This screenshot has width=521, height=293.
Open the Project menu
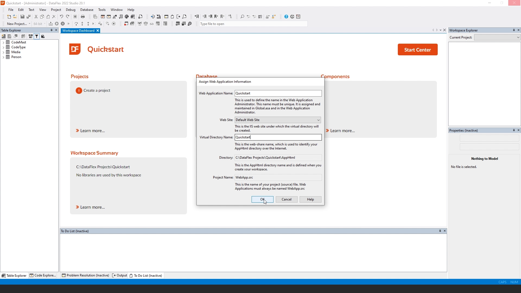coord(56,9)
